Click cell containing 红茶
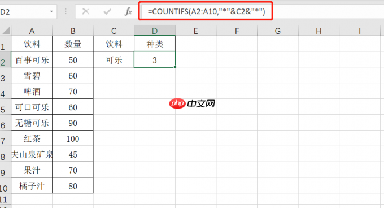The height and width of the screenshot is (208, 384). (32, 138)
